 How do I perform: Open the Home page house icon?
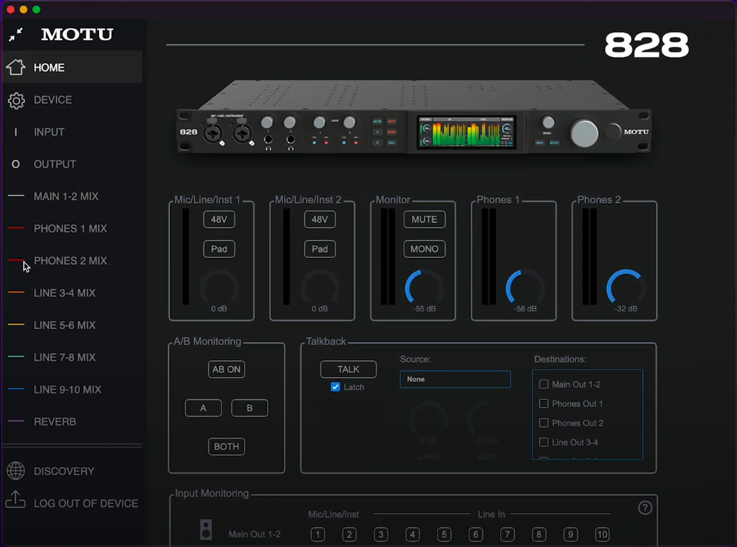coord(15,67)
